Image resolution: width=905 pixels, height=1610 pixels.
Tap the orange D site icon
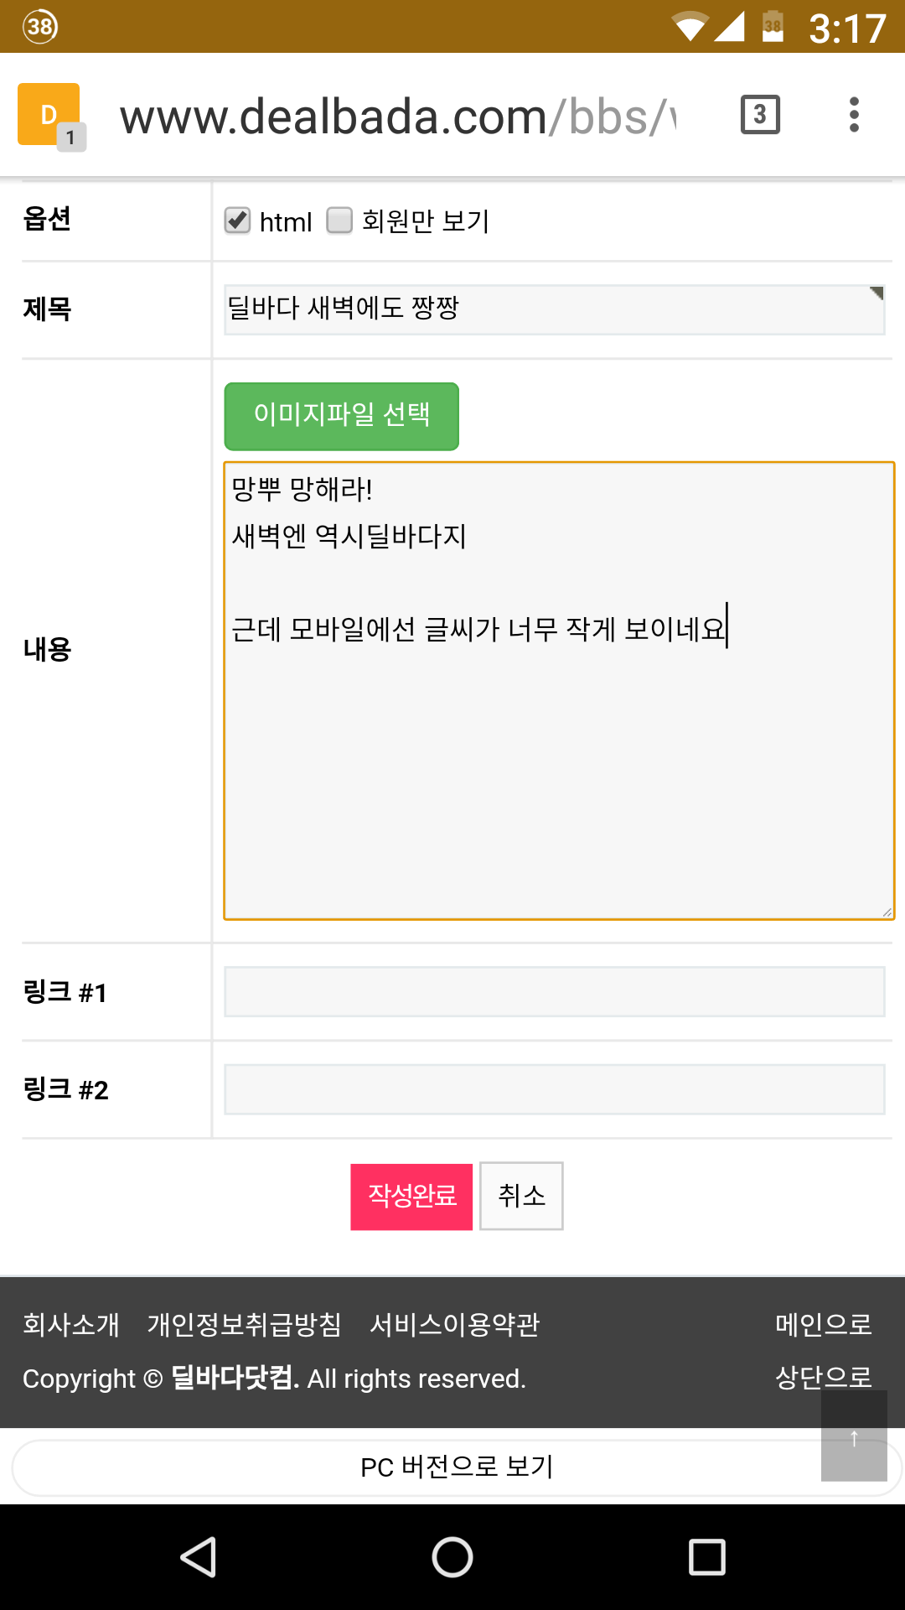point(49,115)
